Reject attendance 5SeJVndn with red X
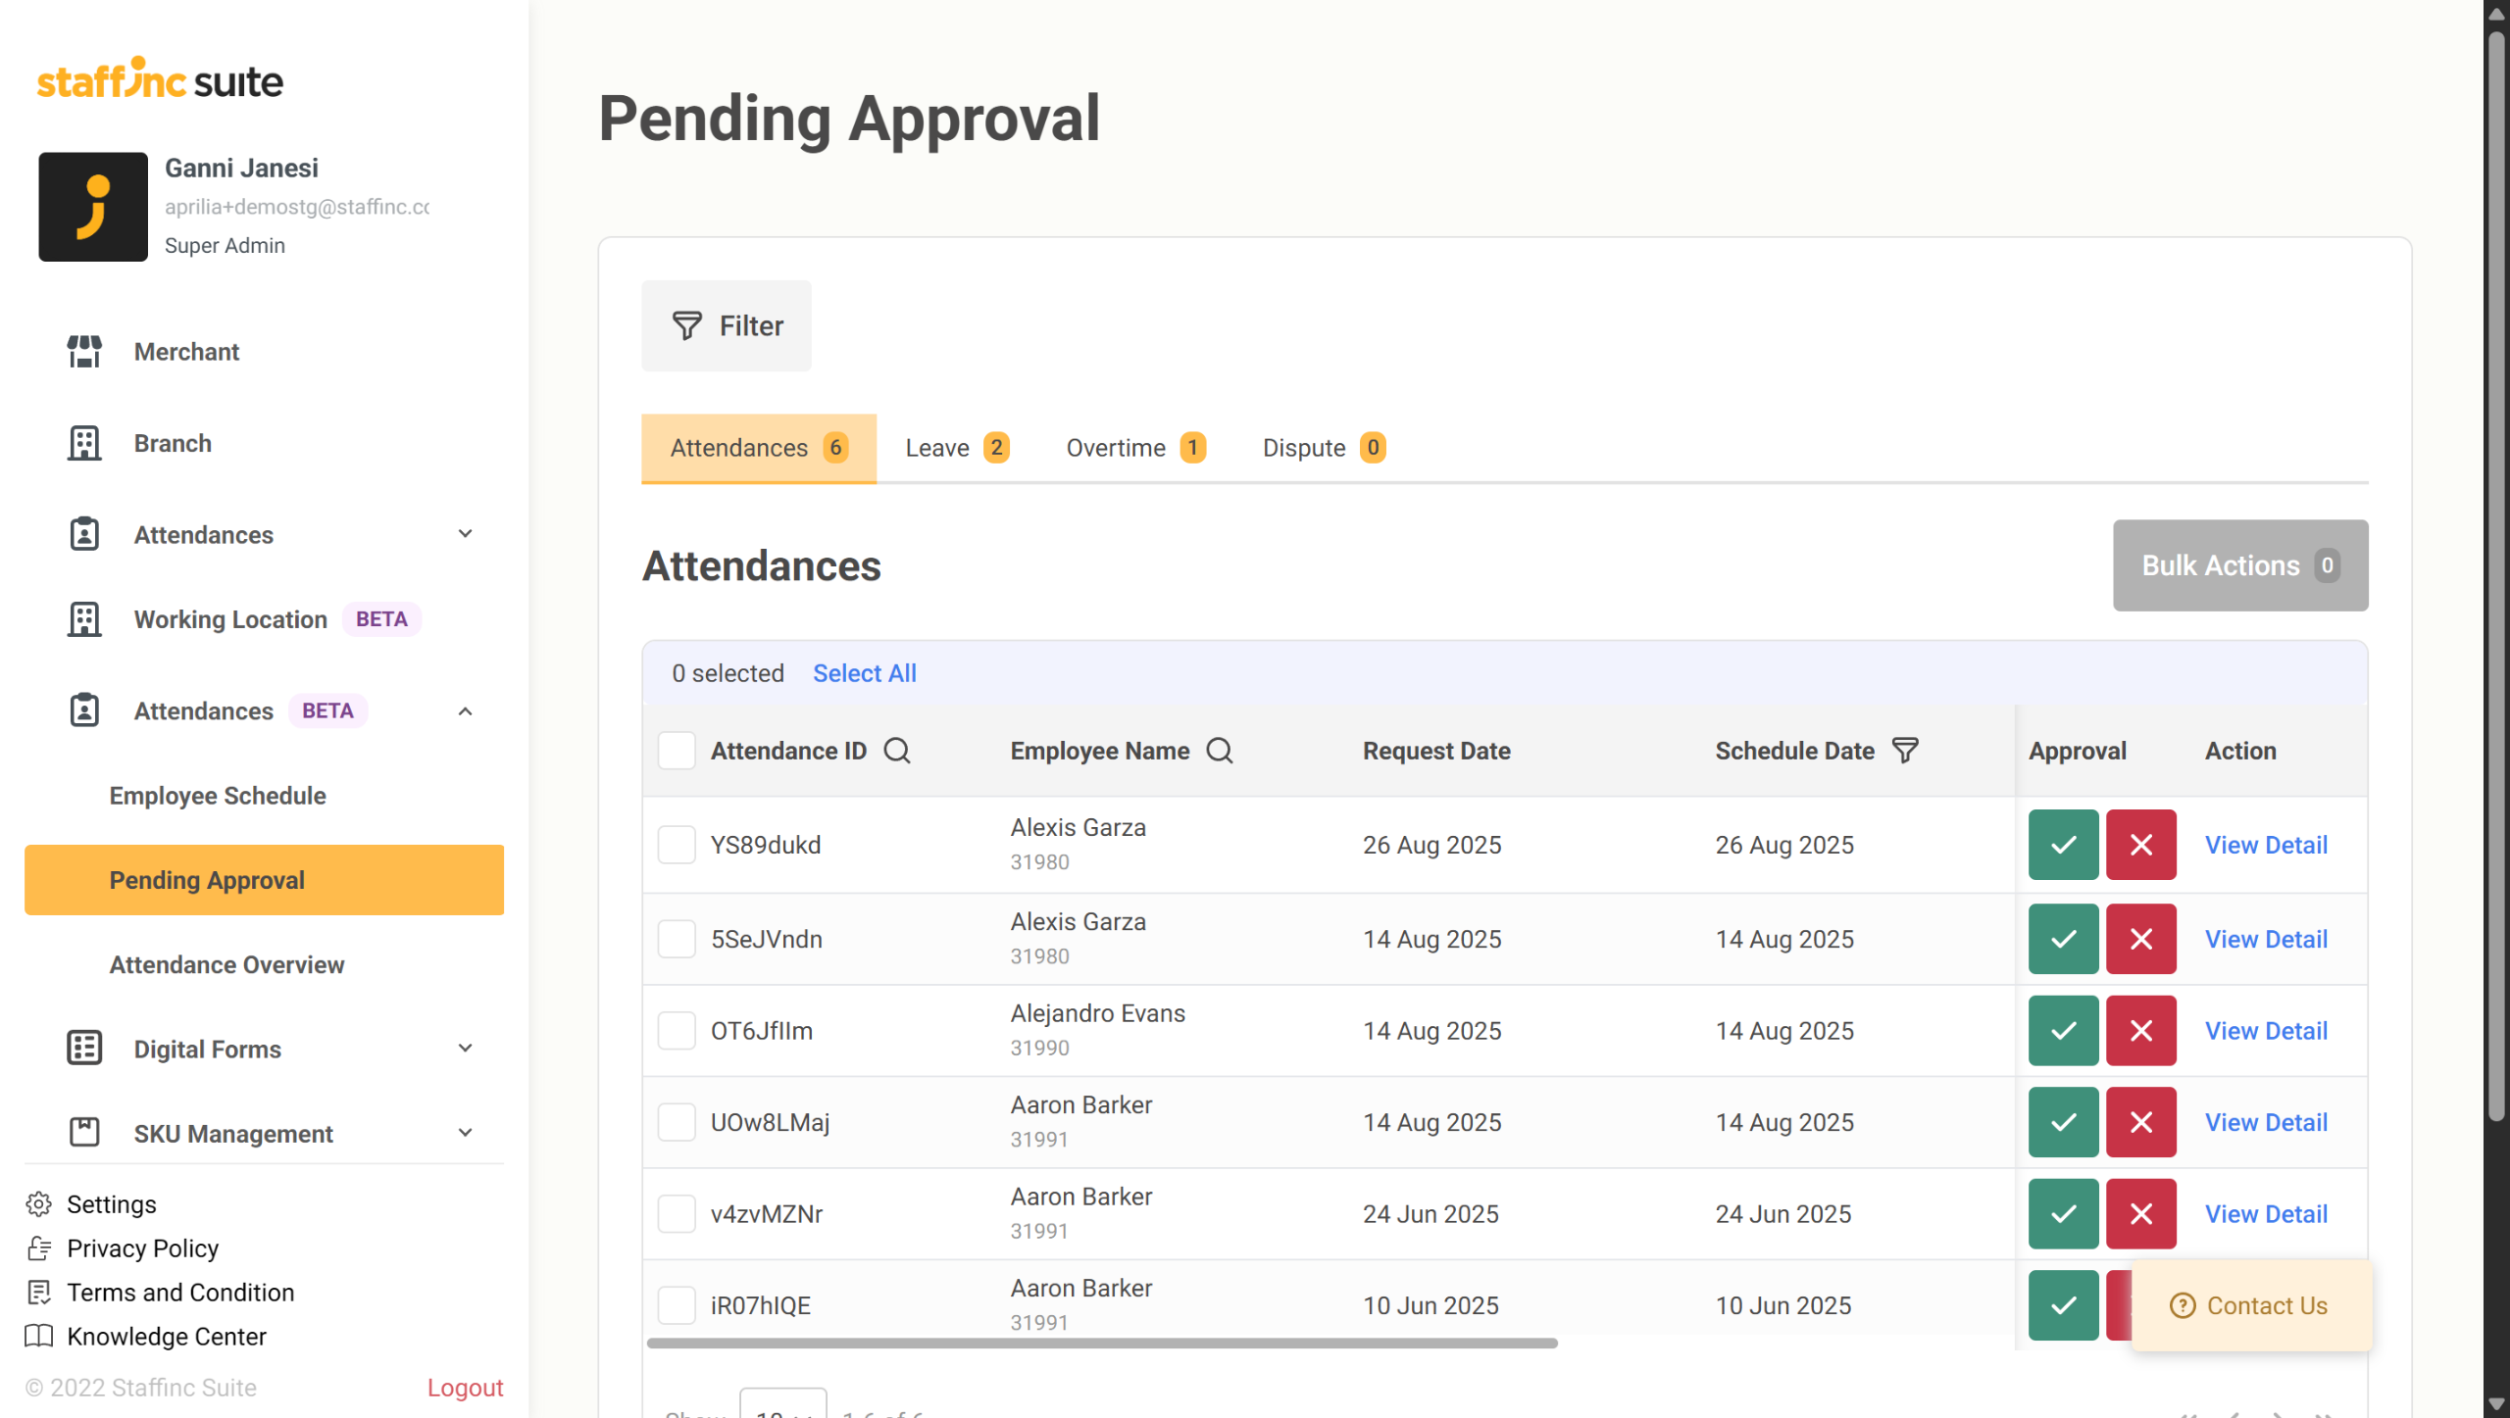Viewport: 2510px width, 1418px height. click(x=2140, y=939)
